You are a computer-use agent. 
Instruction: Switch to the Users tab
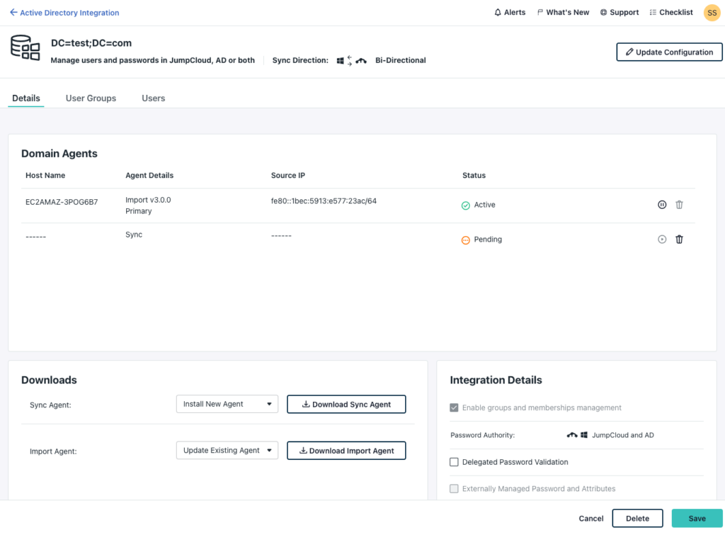coord(153,98)
